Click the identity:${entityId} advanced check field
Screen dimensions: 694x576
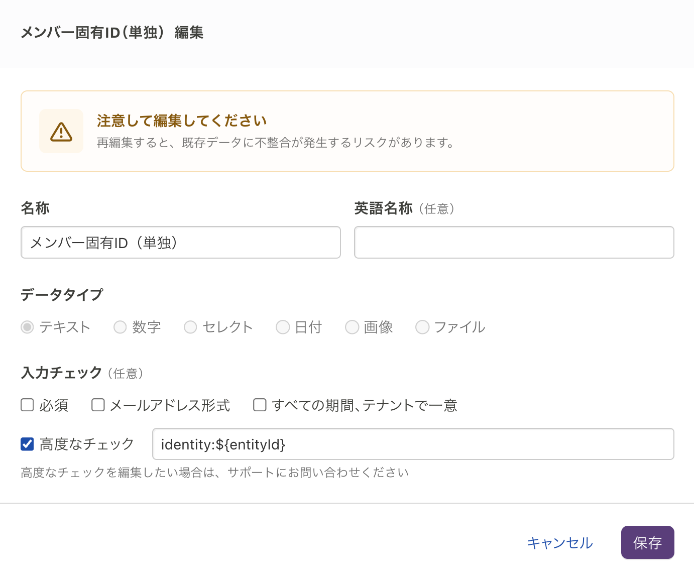[413, 444]
